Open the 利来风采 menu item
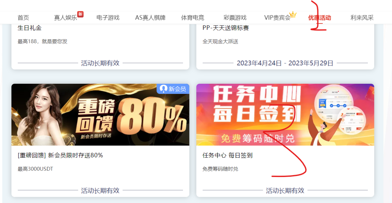 (x=362, y=18)
